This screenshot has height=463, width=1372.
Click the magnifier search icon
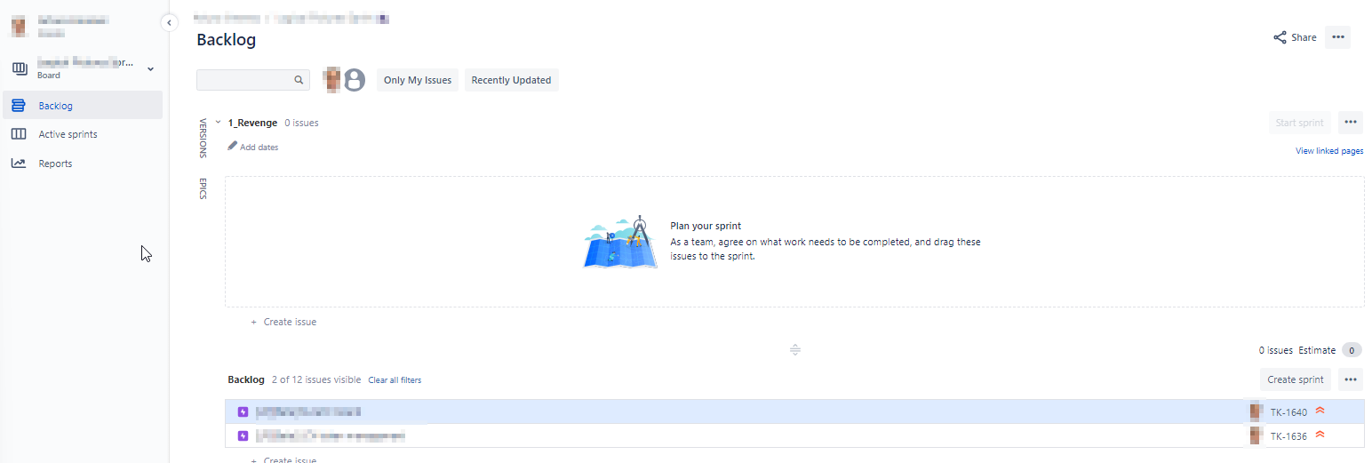point(299,80)
